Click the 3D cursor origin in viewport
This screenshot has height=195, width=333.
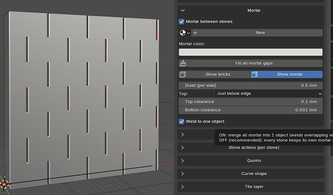click(x=4, y=184)
